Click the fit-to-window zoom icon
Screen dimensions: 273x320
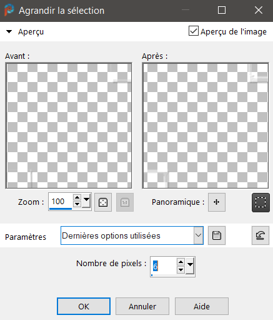click(x=103, y=202)
